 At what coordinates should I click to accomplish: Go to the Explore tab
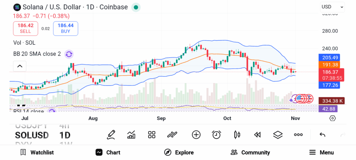(x=179, y=152)
